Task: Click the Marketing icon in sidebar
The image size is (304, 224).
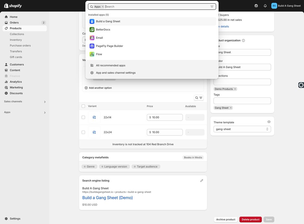Action: click(6, 87)
